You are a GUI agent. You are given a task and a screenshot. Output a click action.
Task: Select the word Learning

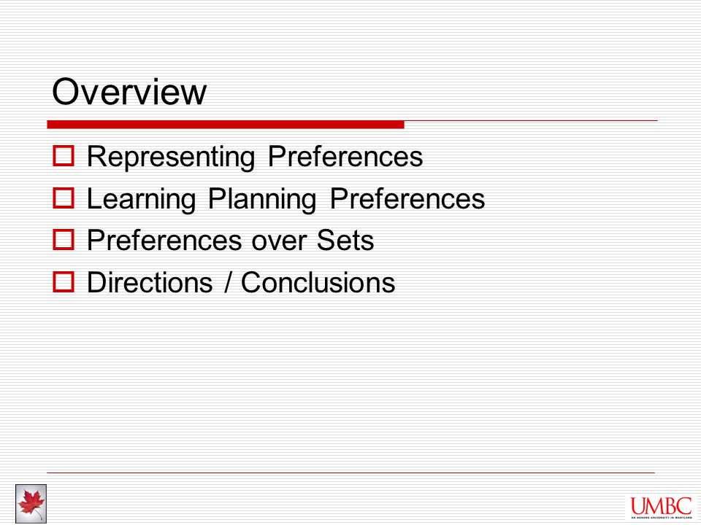point(141,200)
